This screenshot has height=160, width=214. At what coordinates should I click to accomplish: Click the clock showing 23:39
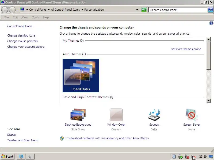[x=203, y=157]
